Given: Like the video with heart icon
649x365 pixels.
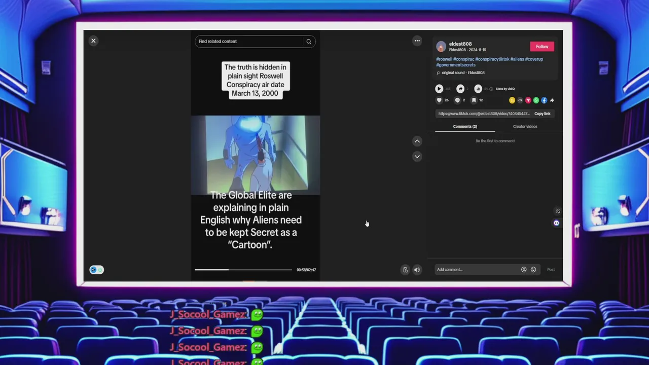Looking at the screenshot, I should [x=440, y=100].
